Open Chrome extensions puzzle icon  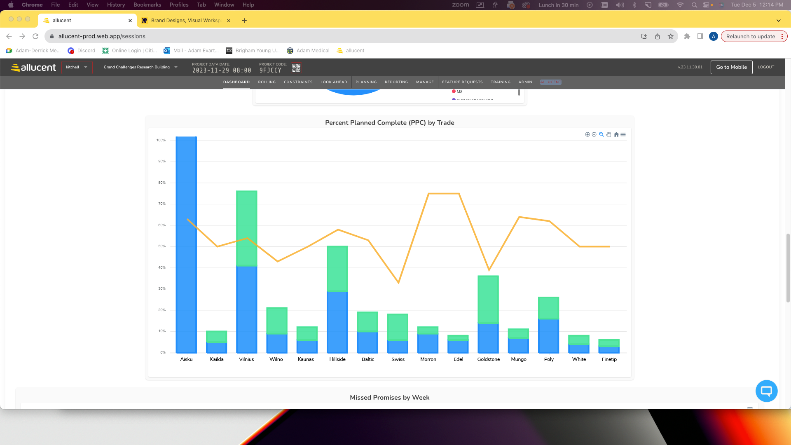click(x=687, y=36)
